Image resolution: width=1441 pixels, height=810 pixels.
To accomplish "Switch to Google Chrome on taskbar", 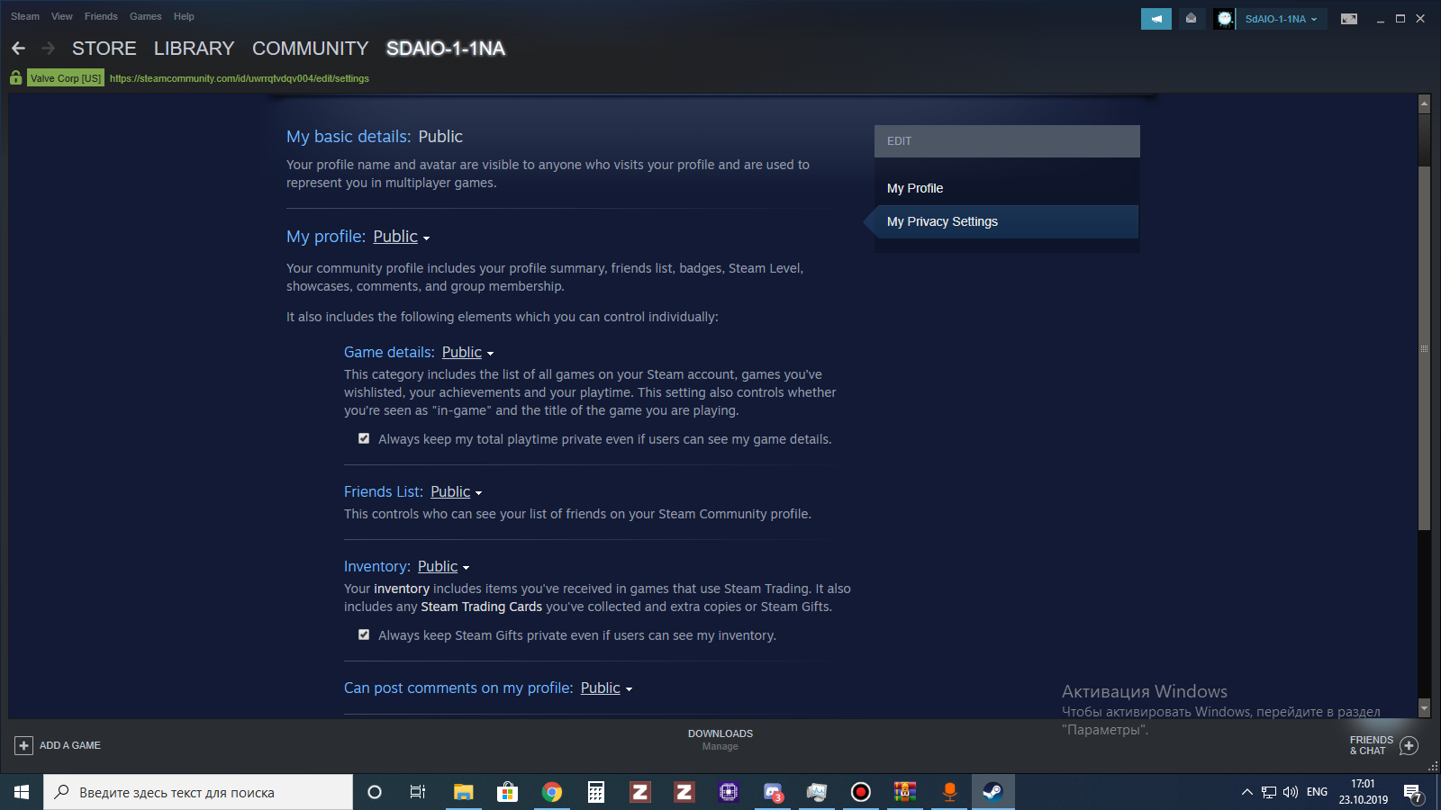I will (552, 792).
